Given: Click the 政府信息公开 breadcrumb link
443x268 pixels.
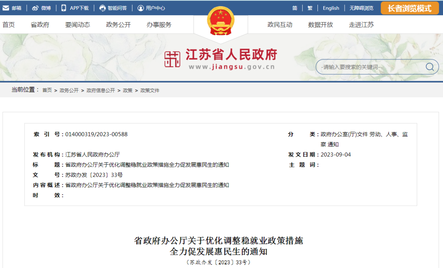Looking at the screenshot, I should coord(100,90).
